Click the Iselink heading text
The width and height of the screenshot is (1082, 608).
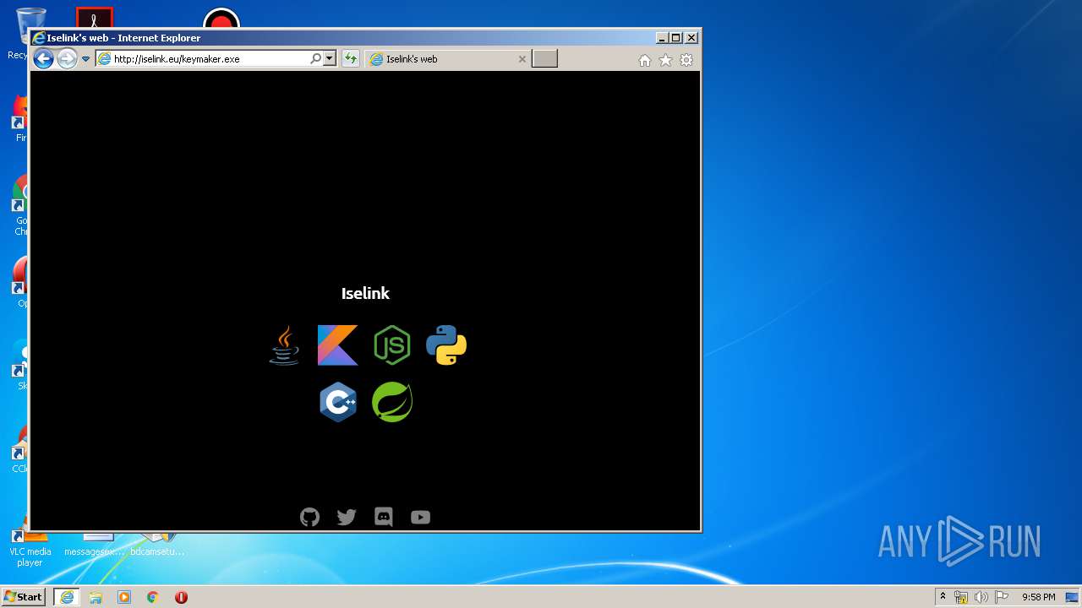pyautogui.click(x=365, y=293)
